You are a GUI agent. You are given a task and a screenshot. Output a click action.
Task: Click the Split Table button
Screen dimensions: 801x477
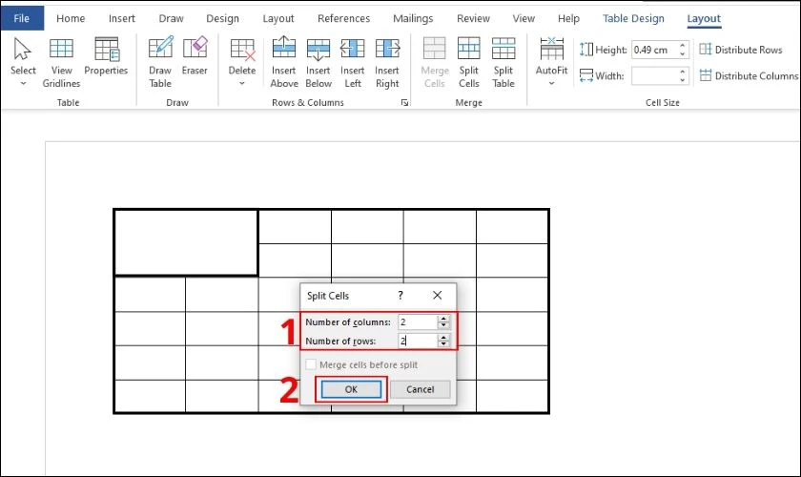click(x=503, y=62)
